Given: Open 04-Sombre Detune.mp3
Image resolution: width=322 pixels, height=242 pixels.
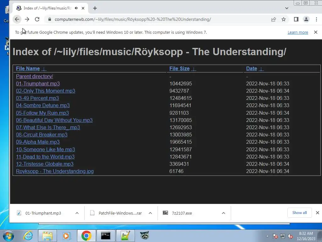Looking at the screenshot, I should [x=43, y=105].
